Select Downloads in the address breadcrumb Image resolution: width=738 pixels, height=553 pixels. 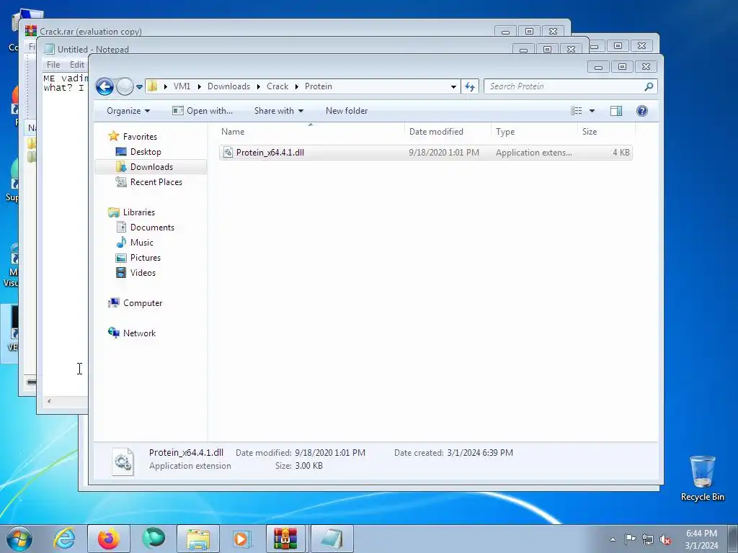pos(228,86)
